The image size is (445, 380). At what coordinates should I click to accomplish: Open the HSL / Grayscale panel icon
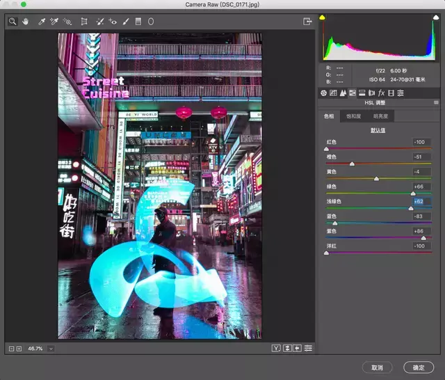[353, 93]
